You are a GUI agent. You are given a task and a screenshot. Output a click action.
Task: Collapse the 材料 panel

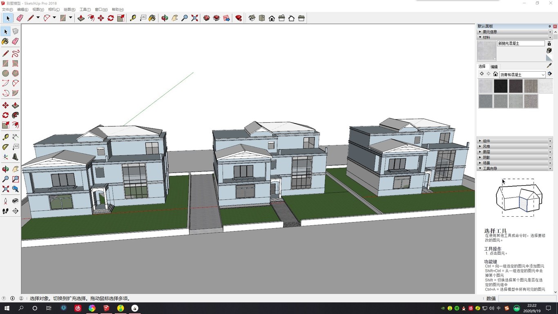[514, 37]
